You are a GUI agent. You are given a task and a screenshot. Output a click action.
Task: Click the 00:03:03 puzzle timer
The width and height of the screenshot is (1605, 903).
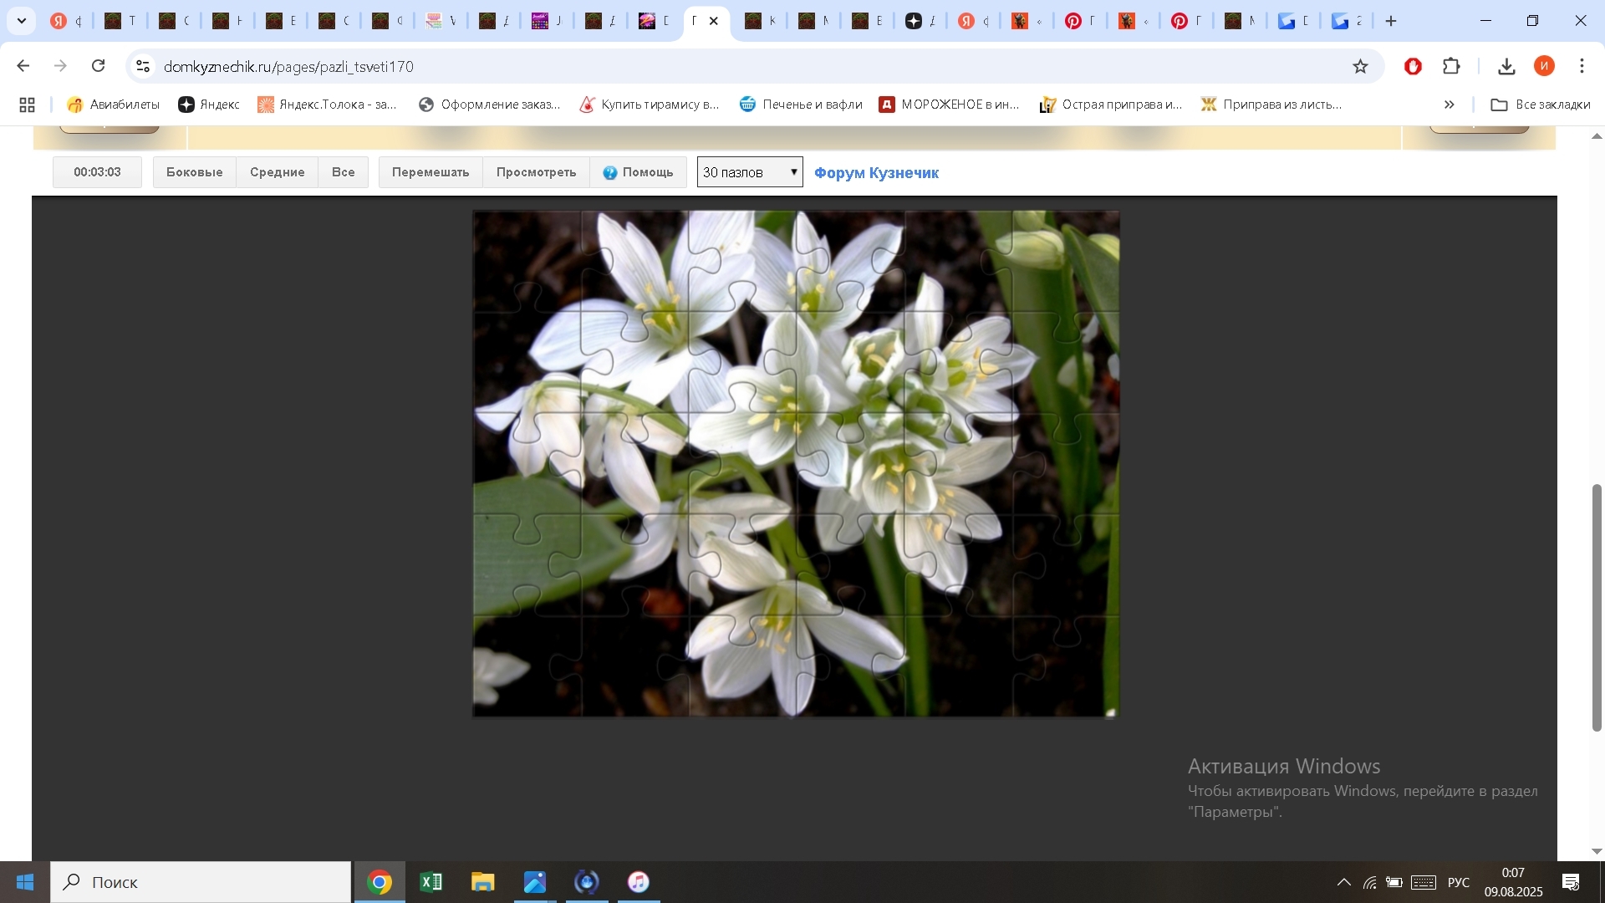pyautogui.click(x=97, y=172)
